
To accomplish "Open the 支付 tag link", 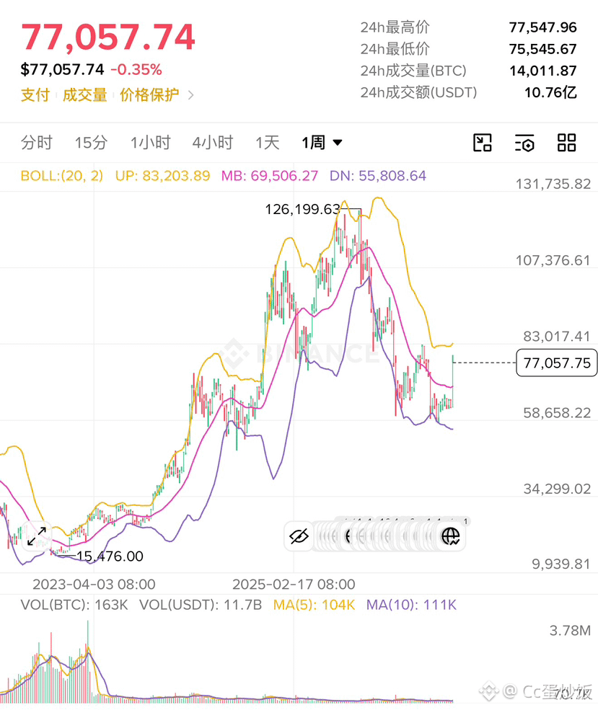I will pos(35,95).
